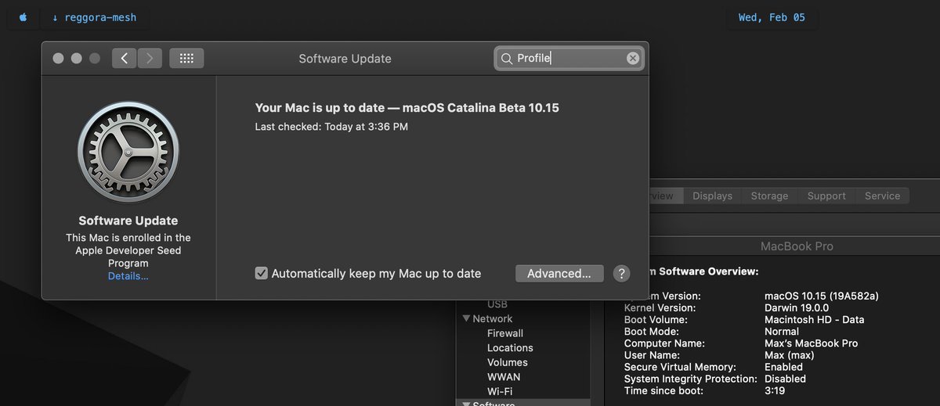Image resolution: width=940 pixels, height=406 pixels.
Task: Switch to the Displays tab
Action: click(712, 196)
